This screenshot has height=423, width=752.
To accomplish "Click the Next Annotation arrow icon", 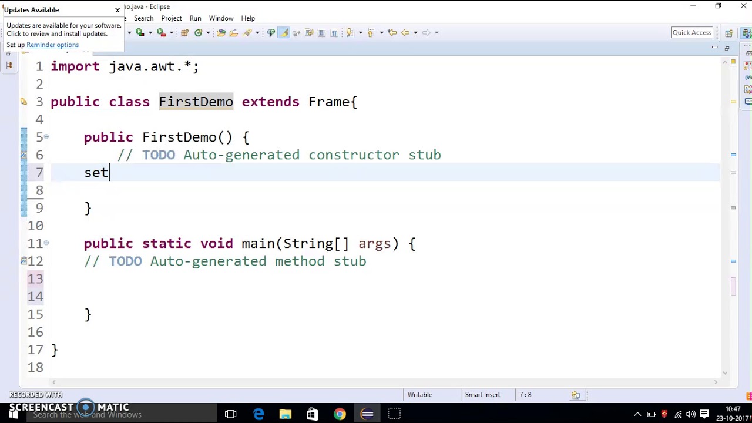I will point(350,32).
